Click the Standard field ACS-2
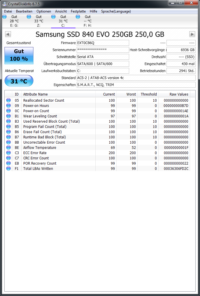The height and width of the screenshot is (296, 200). point(136,78)
